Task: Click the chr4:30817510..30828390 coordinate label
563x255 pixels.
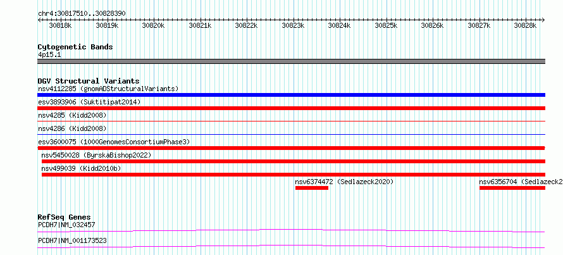Action: [82, 13]
